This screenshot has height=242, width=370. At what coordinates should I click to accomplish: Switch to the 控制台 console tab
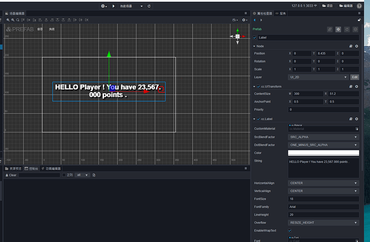[32, 169]
